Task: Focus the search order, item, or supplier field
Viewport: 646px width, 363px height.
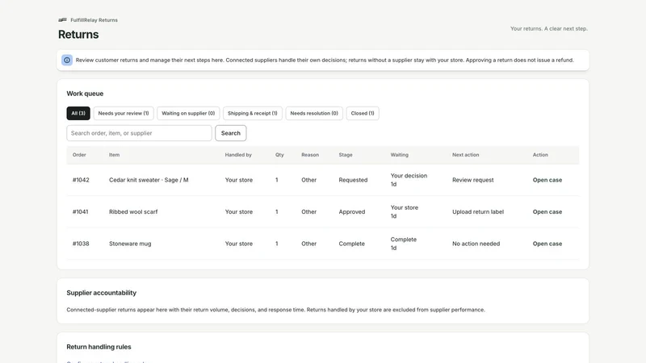Action: coord(139,133)
